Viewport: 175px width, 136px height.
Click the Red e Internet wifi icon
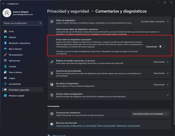coord(5,49)
